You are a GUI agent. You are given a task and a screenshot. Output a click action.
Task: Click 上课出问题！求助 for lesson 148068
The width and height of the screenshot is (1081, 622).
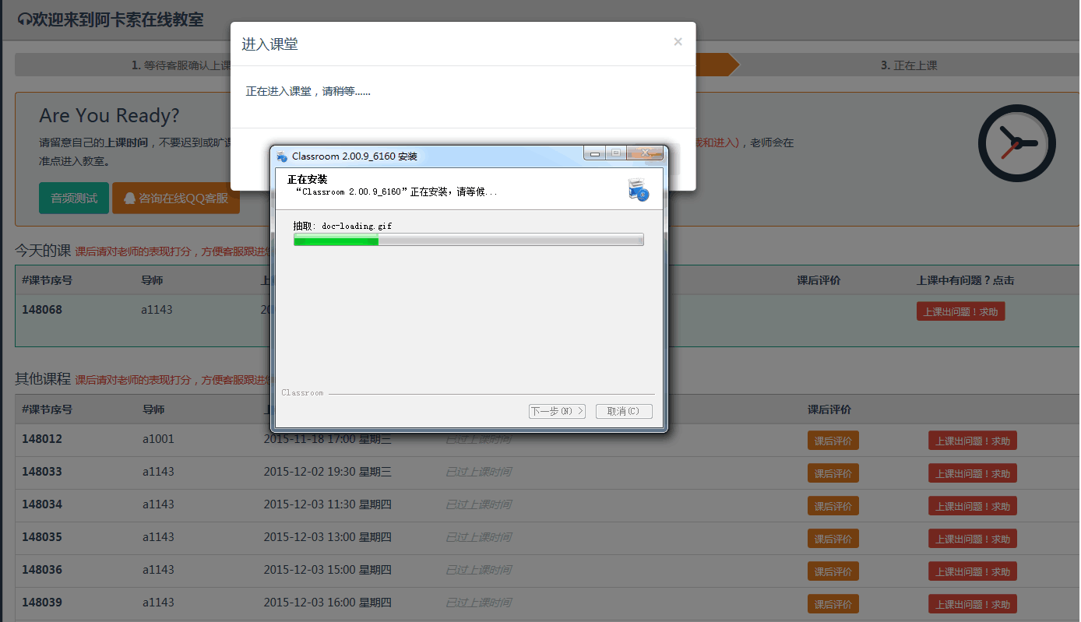coord(960,311)
